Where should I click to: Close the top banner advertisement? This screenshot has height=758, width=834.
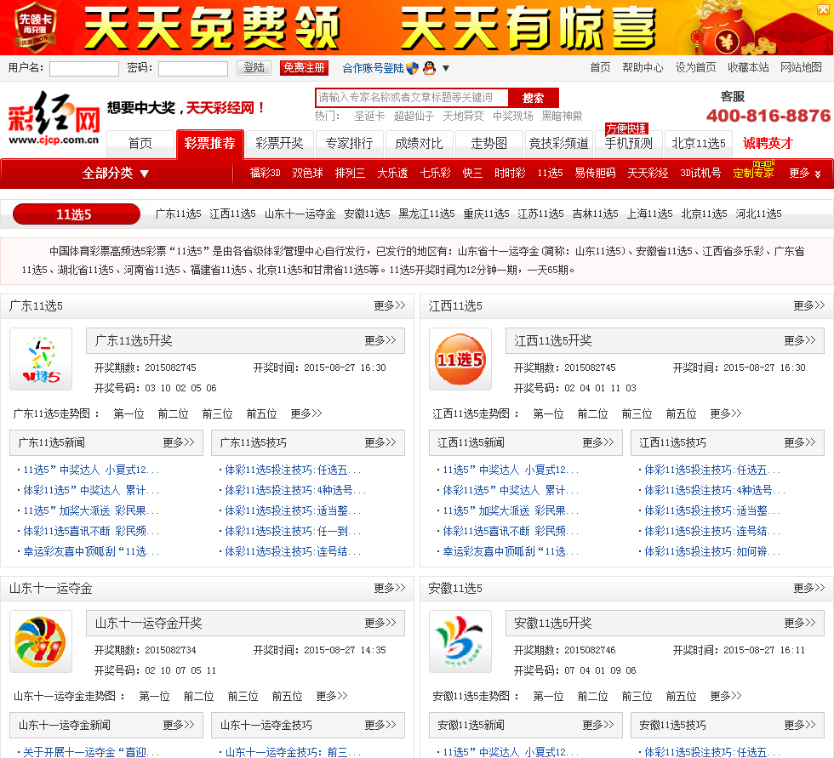(x=822, y=9)
